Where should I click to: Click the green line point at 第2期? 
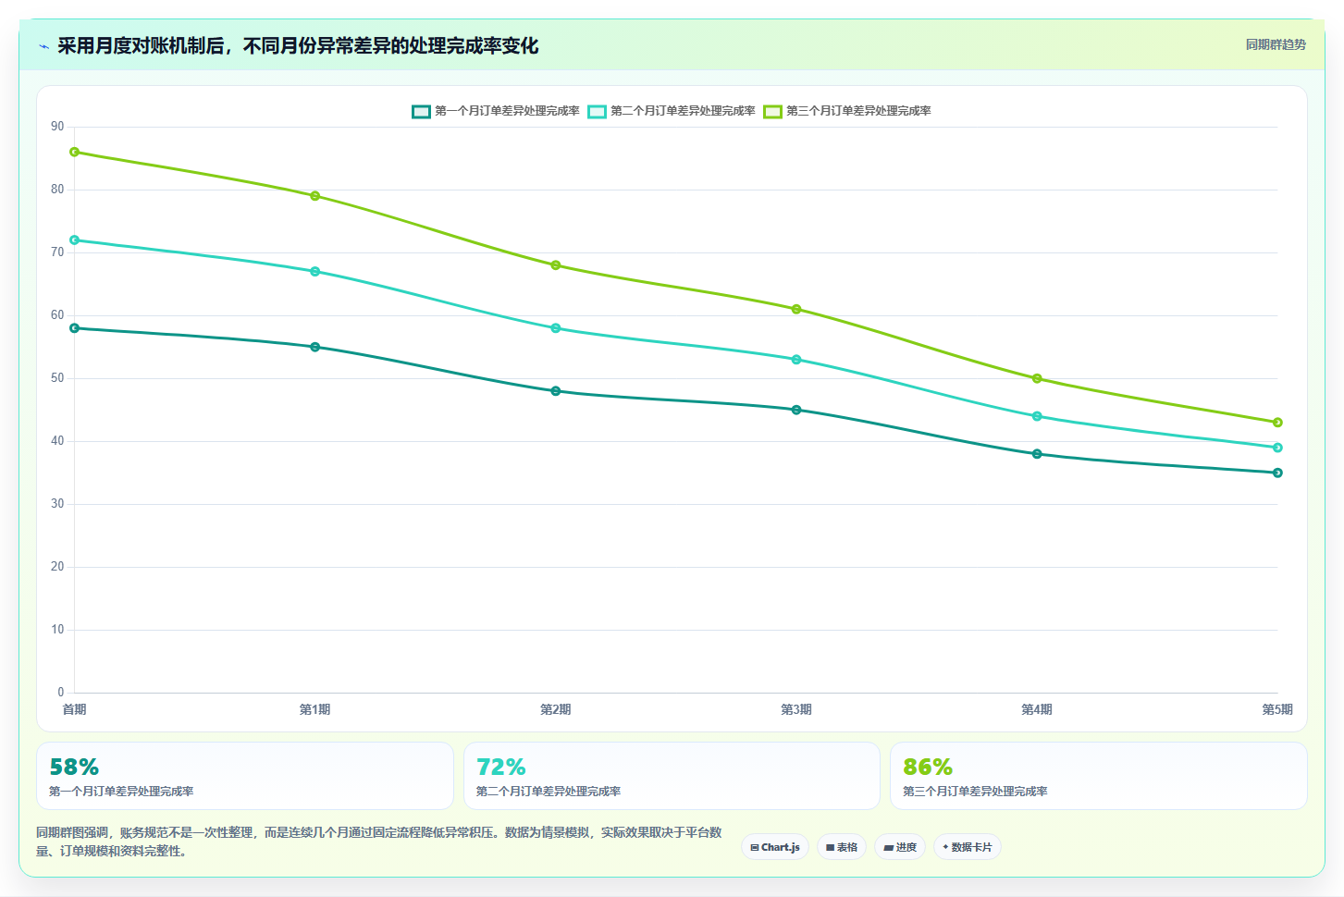556,265
